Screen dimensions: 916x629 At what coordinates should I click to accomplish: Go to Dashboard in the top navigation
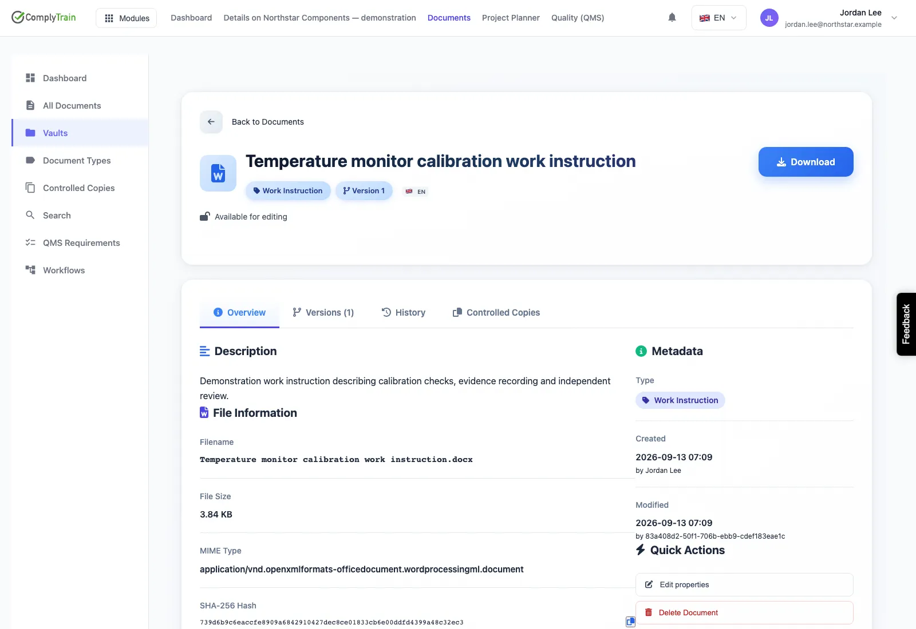[191, 18]
